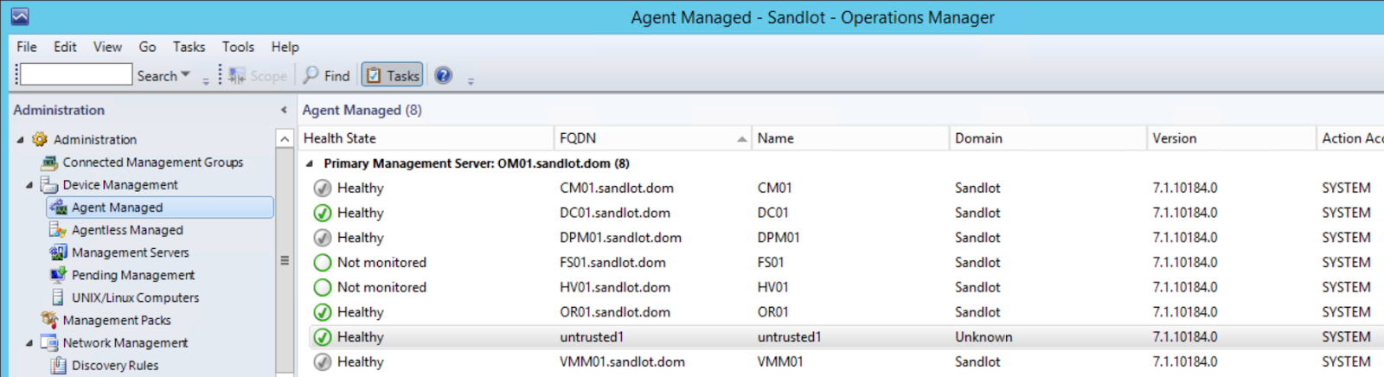
Task: Click the Management Servers tree icon
Action: (58, 252)
